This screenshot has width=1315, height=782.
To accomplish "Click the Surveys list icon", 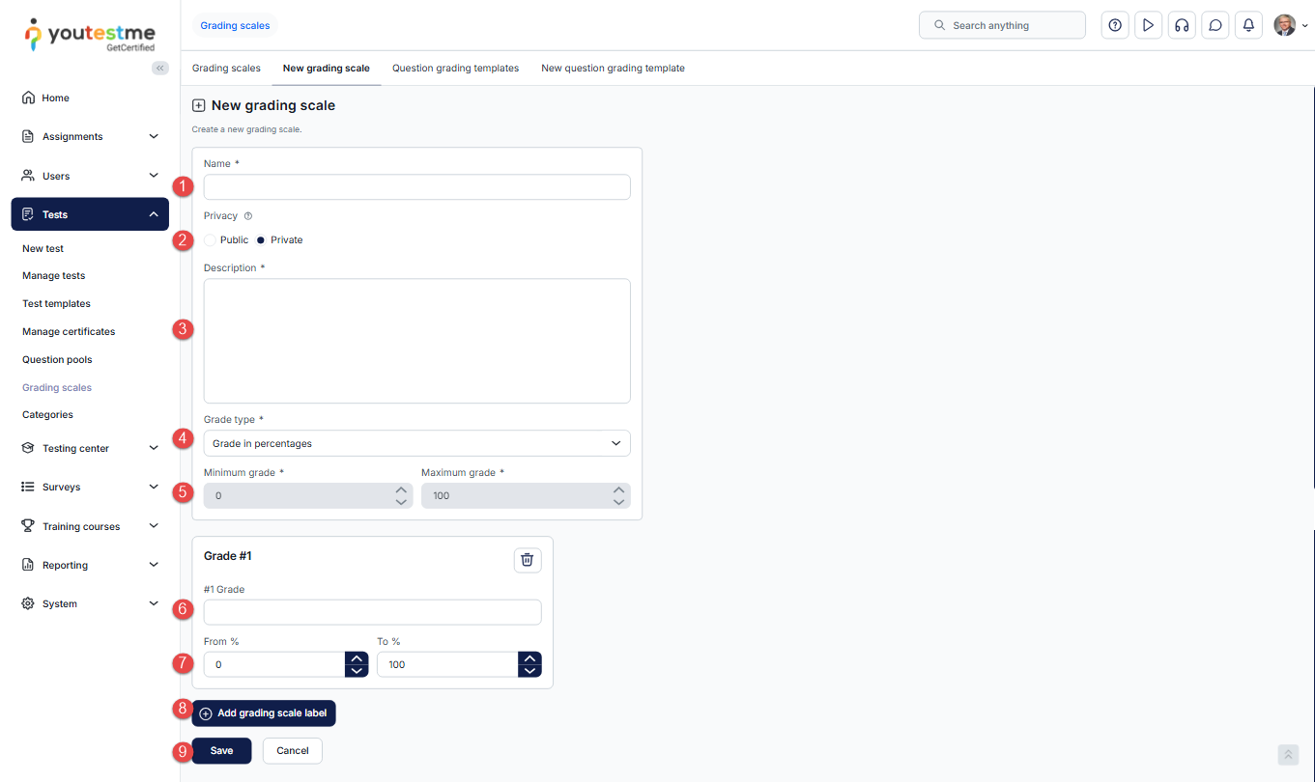I will (x=28, y=487).
